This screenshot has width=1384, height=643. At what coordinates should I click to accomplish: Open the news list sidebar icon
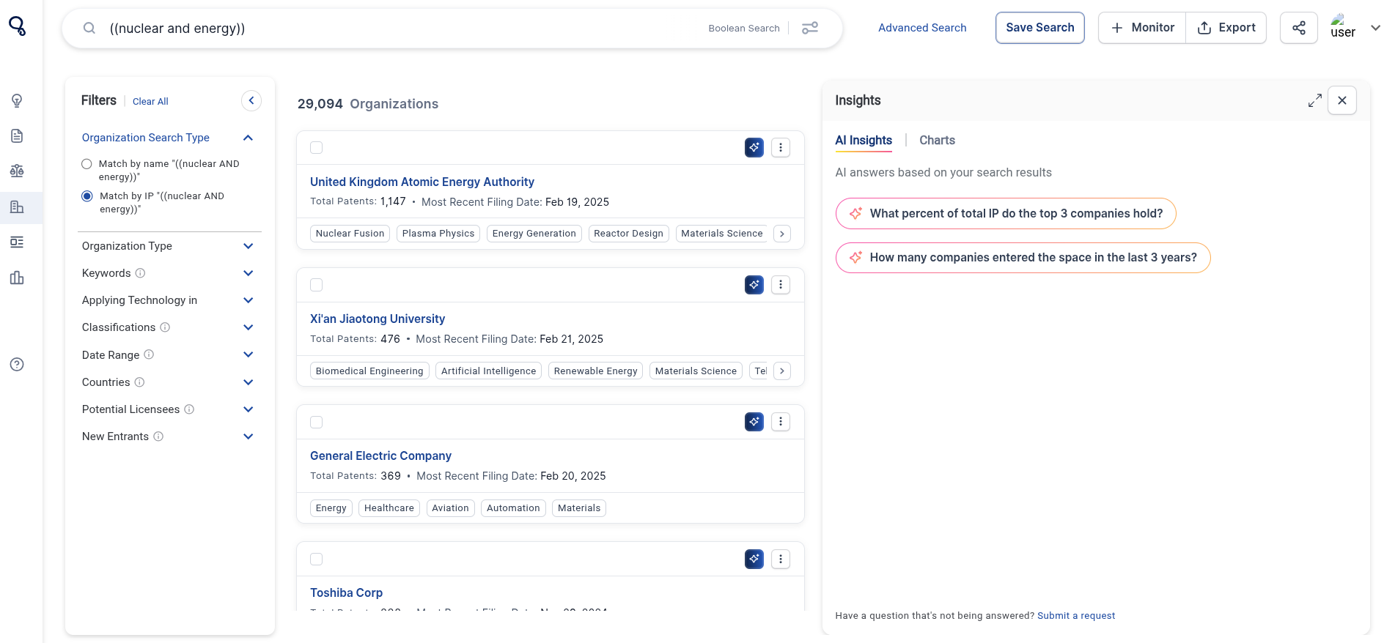tap(17, 242)
